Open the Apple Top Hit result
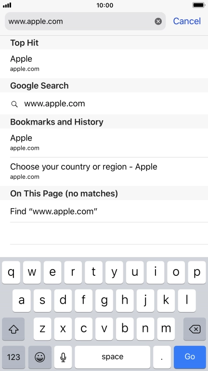This screenshot has height=371, width=208. tap(104, 63)
